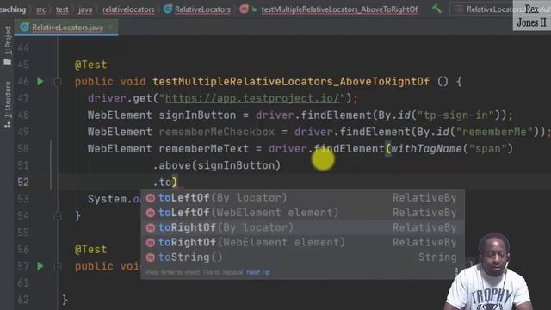Open the Structure tool window
The image size is (551, 310).
[x=8, y=105]
